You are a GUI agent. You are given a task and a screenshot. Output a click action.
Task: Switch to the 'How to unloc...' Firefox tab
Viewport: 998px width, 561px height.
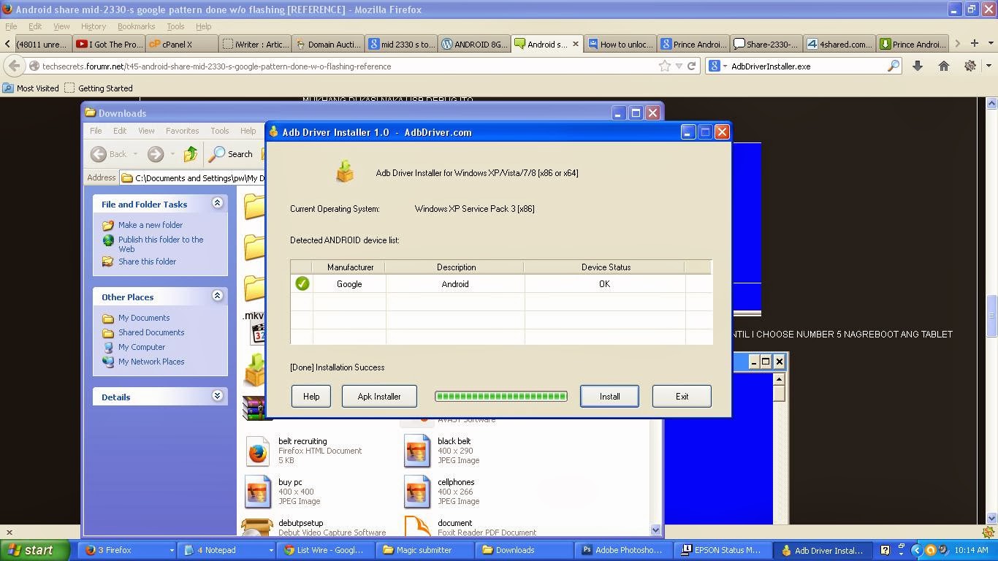click(x=620, y=44)
